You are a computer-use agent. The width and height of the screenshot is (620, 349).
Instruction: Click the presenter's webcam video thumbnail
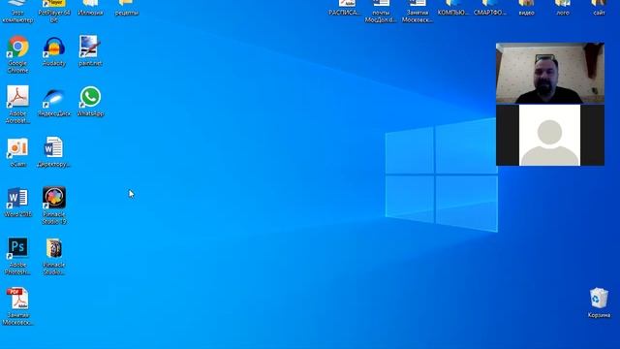pos(550,73)
